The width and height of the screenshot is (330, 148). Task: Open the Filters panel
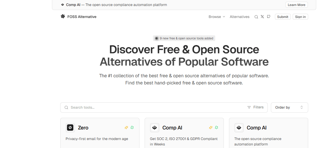pyautogui.click(x=255, y=107)
